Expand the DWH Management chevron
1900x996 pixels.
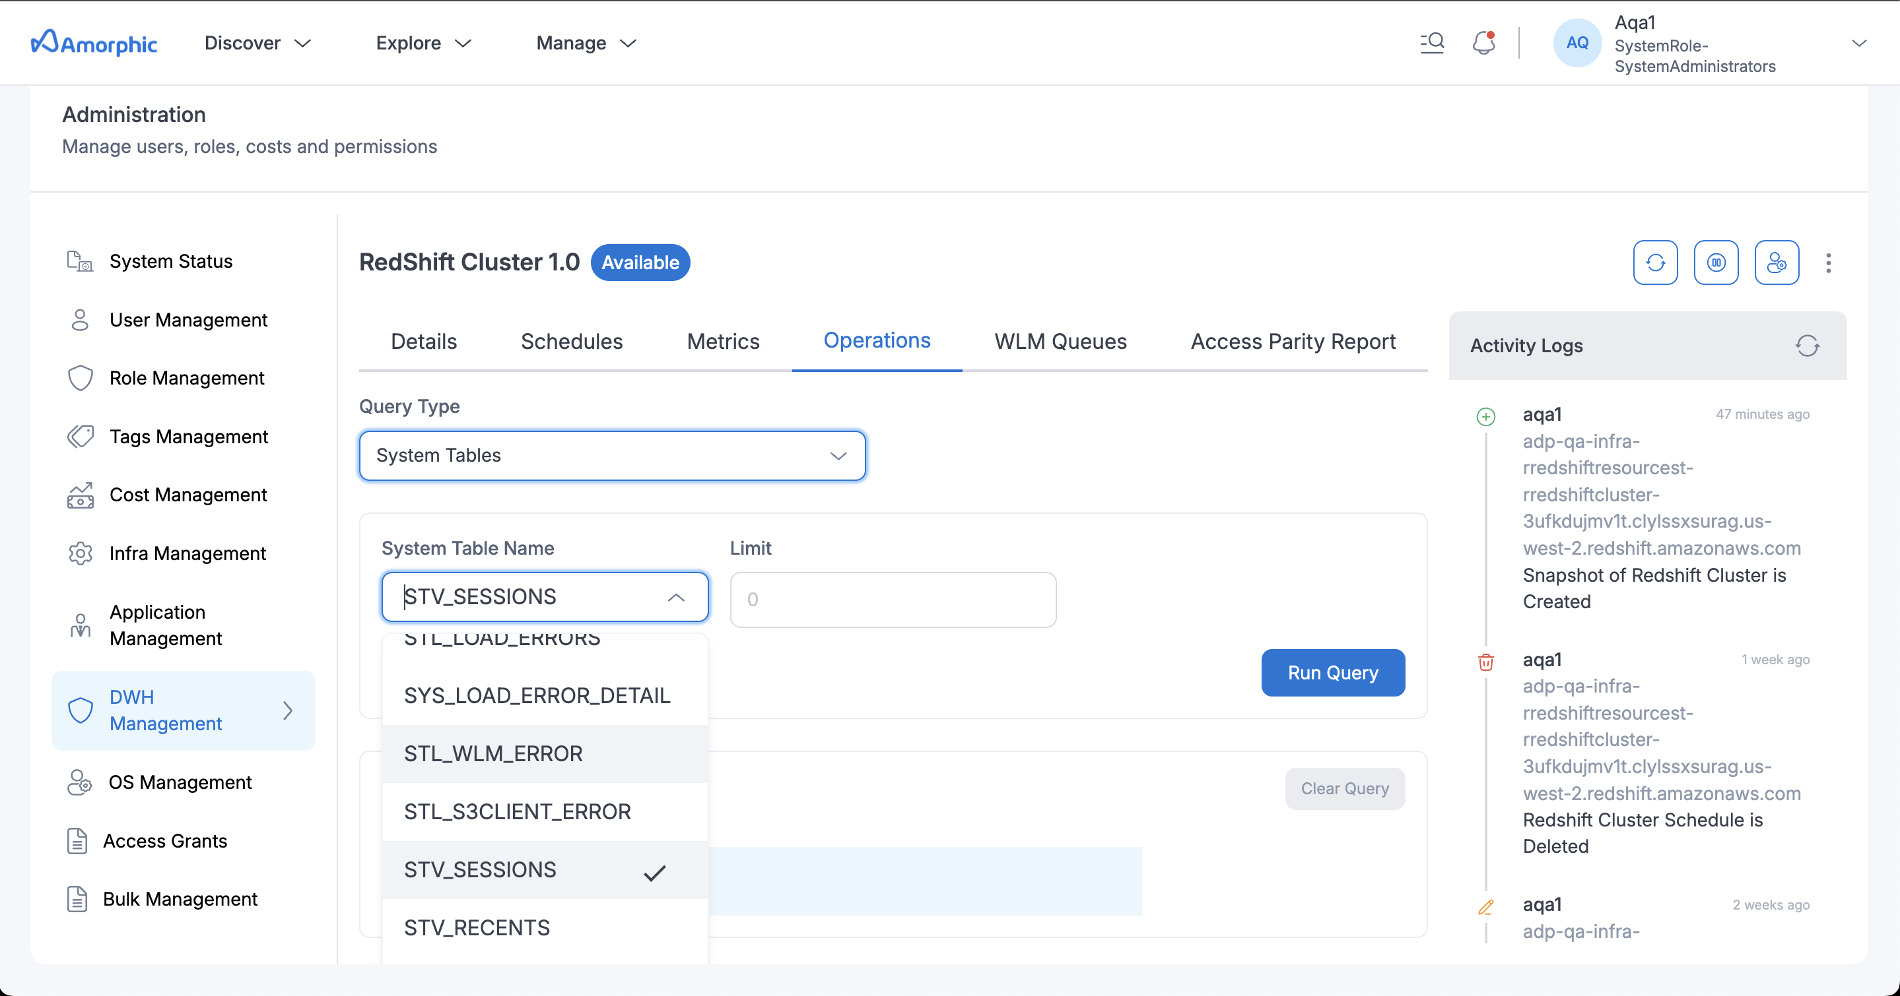288,711
